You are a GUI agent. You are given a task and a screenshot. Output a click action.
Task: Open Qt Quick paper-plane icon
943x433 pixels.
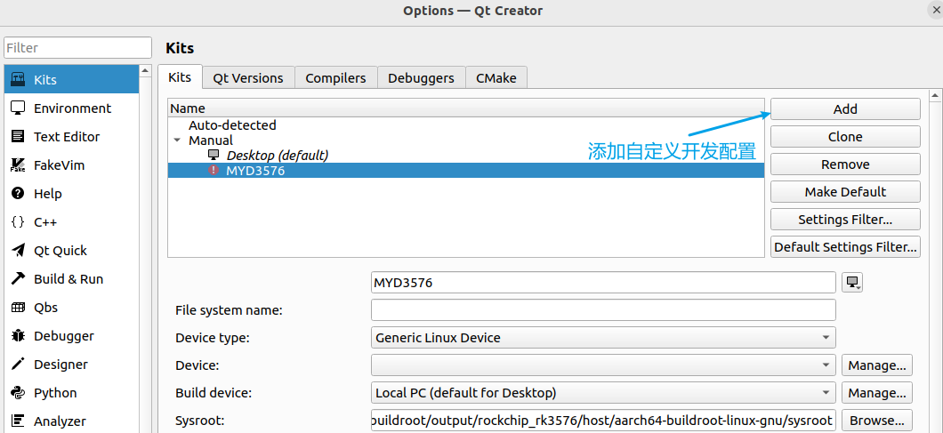[x=18, y=250]
